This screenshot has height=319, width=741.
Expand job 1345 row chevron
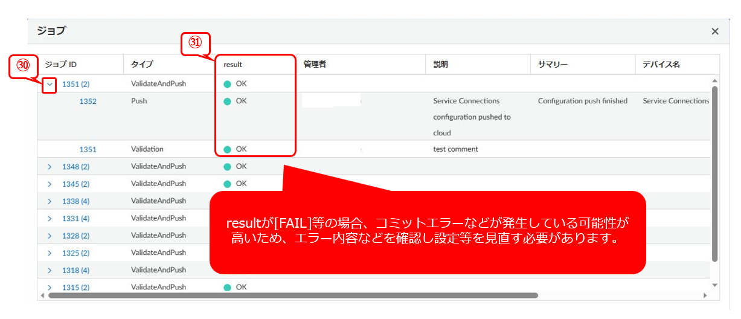point(50,184)
